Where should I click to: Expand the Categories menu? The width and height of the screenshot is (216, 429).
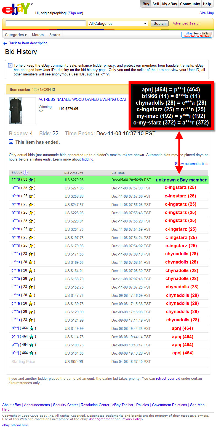pos(16,35)
